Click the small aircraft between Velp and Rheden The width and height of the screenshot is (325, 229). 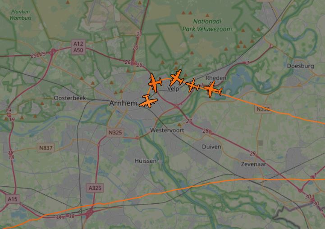click(x=192, y=85)
